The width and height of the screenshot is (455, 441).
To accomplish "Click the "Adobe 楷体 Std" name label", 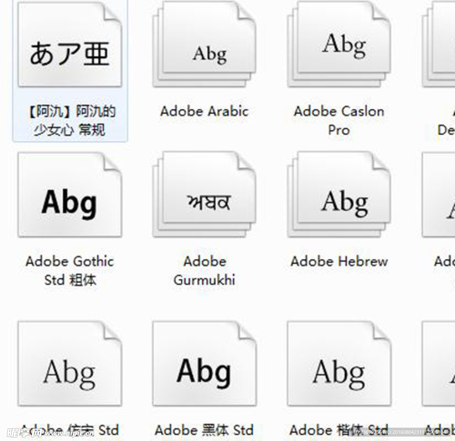I will pos(339,430).
